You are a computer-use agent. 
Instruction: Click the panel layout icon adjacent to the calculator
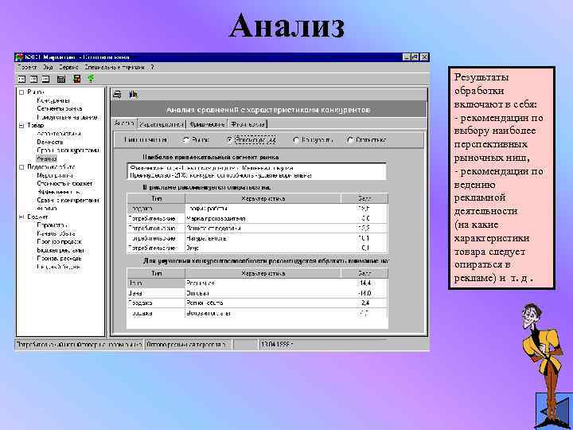pos(45,79)
